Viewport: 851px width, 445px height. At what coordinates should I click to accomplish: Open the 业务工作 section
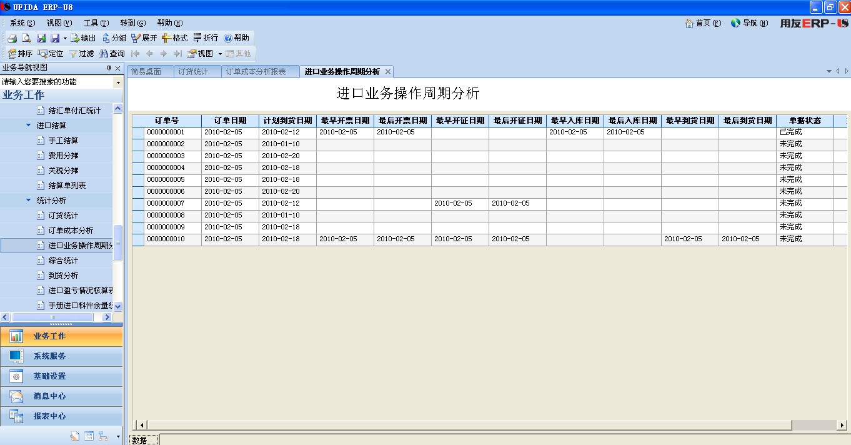tap(61, 336)
